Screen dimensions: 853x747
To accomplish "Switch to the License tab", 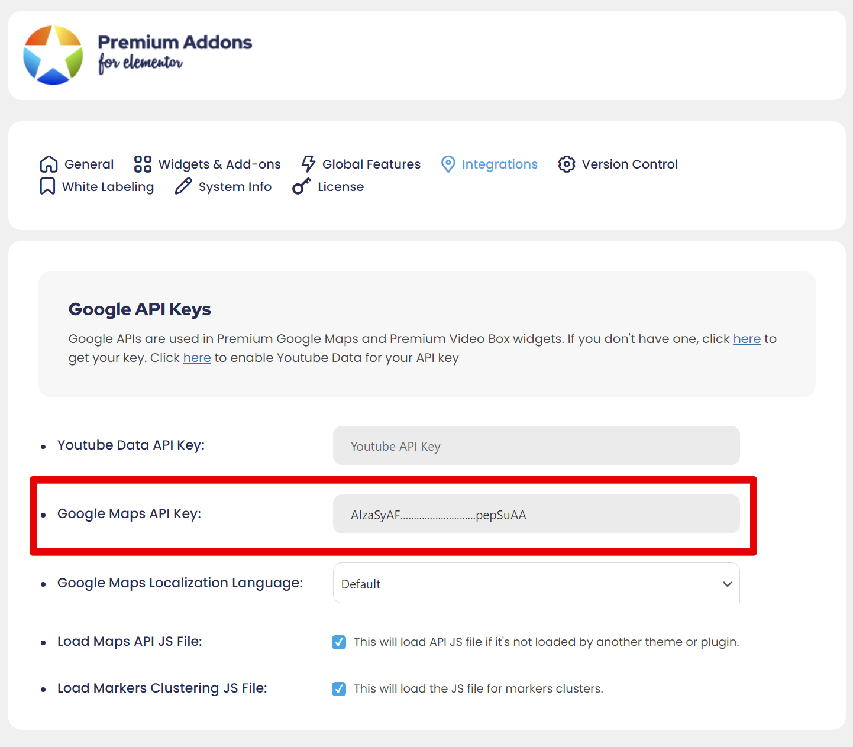I will coord(328,186).
